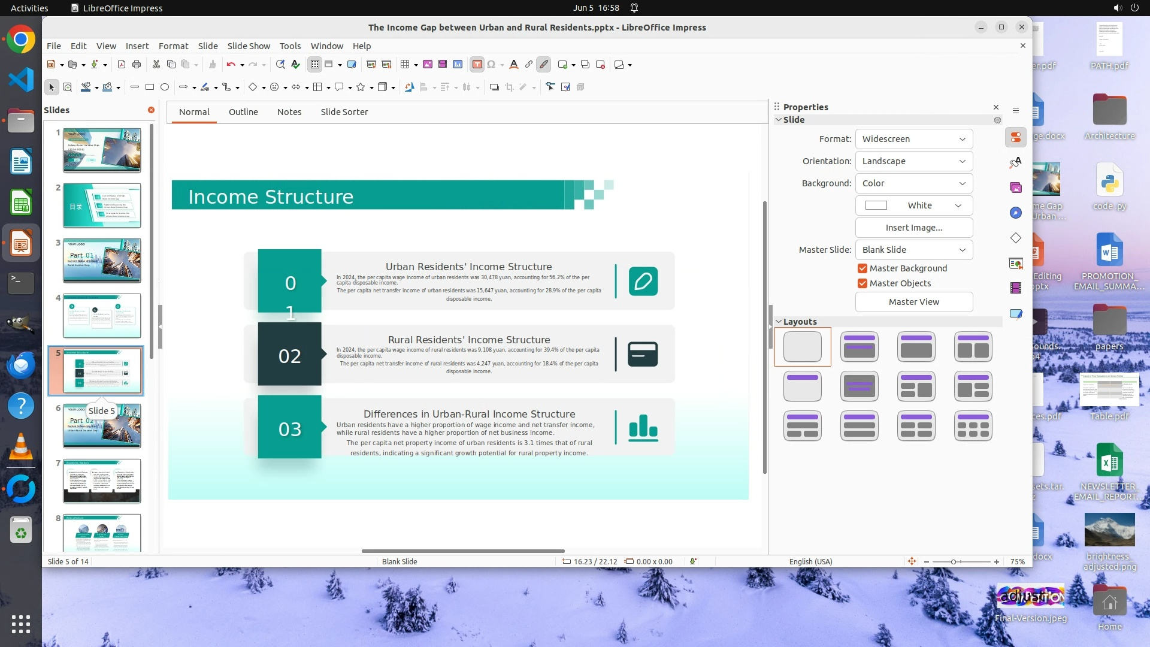Click the Insert Image... button
This screenshot has height=647, width=1150.
click(x=913, y=228)
